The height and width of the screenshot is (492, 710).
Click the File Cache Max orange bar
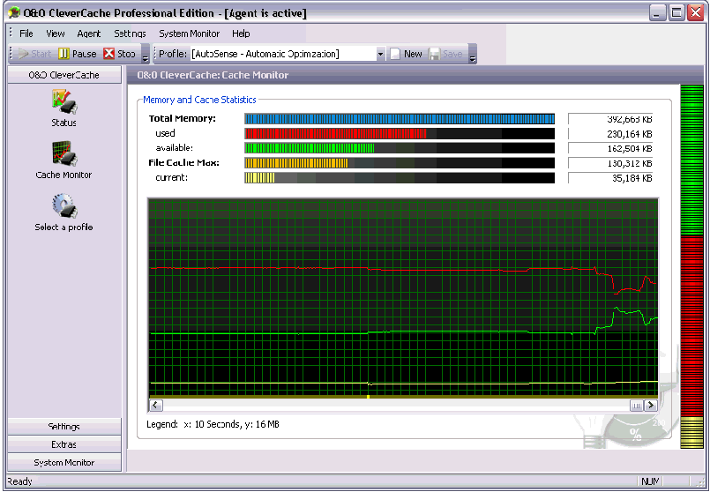pyautogui.click(x=296, y=163)
